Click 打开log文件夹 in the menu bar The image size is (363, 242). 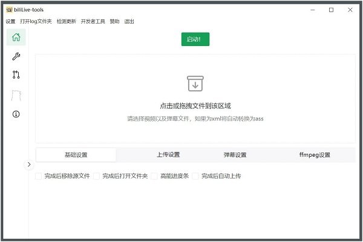(x=36, y=22)
